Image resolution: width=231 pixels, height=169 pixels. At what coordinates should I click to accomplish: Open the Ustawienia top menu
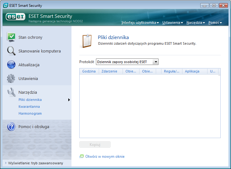click(172, 22)
